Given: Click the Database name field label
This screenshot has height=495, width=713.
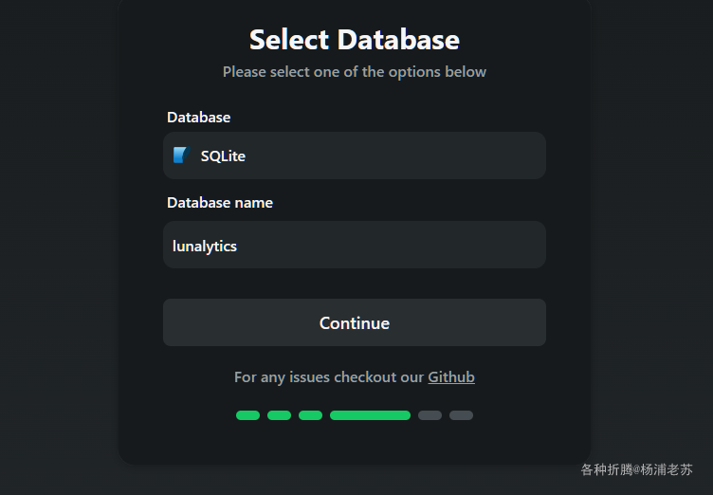Looking at the screenshot, I should click(x=220, y=203).
